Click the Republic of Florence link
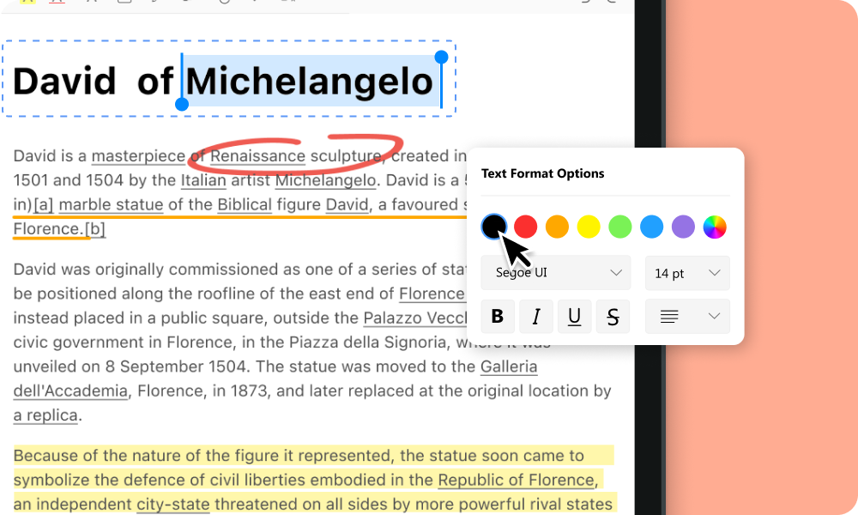The width and height of the screenshot is (858, 515). 516,480
